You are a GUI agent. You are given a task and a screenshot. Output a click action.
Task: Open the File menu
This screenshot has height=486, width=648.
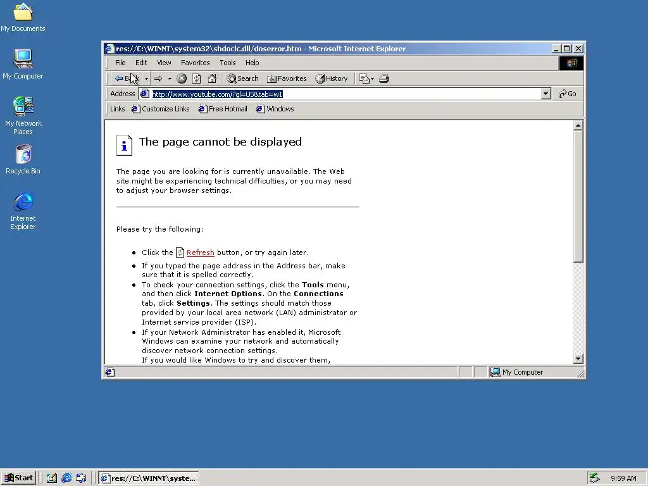click(x=120, y=63)
